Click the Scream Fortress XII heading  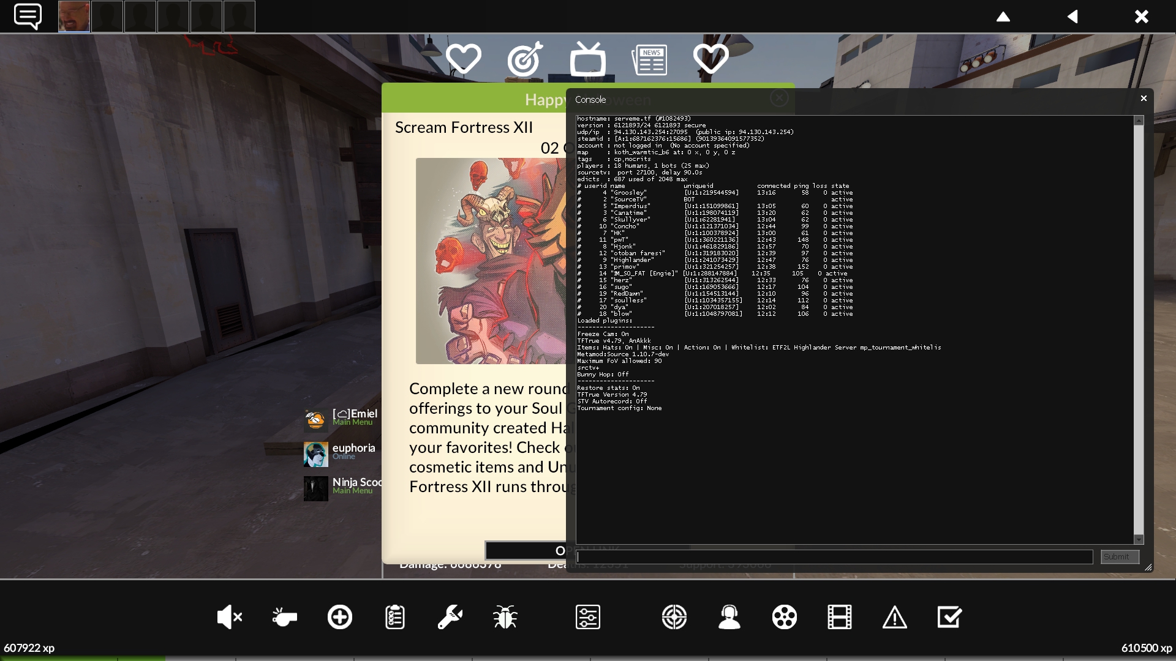pos(464,127)
